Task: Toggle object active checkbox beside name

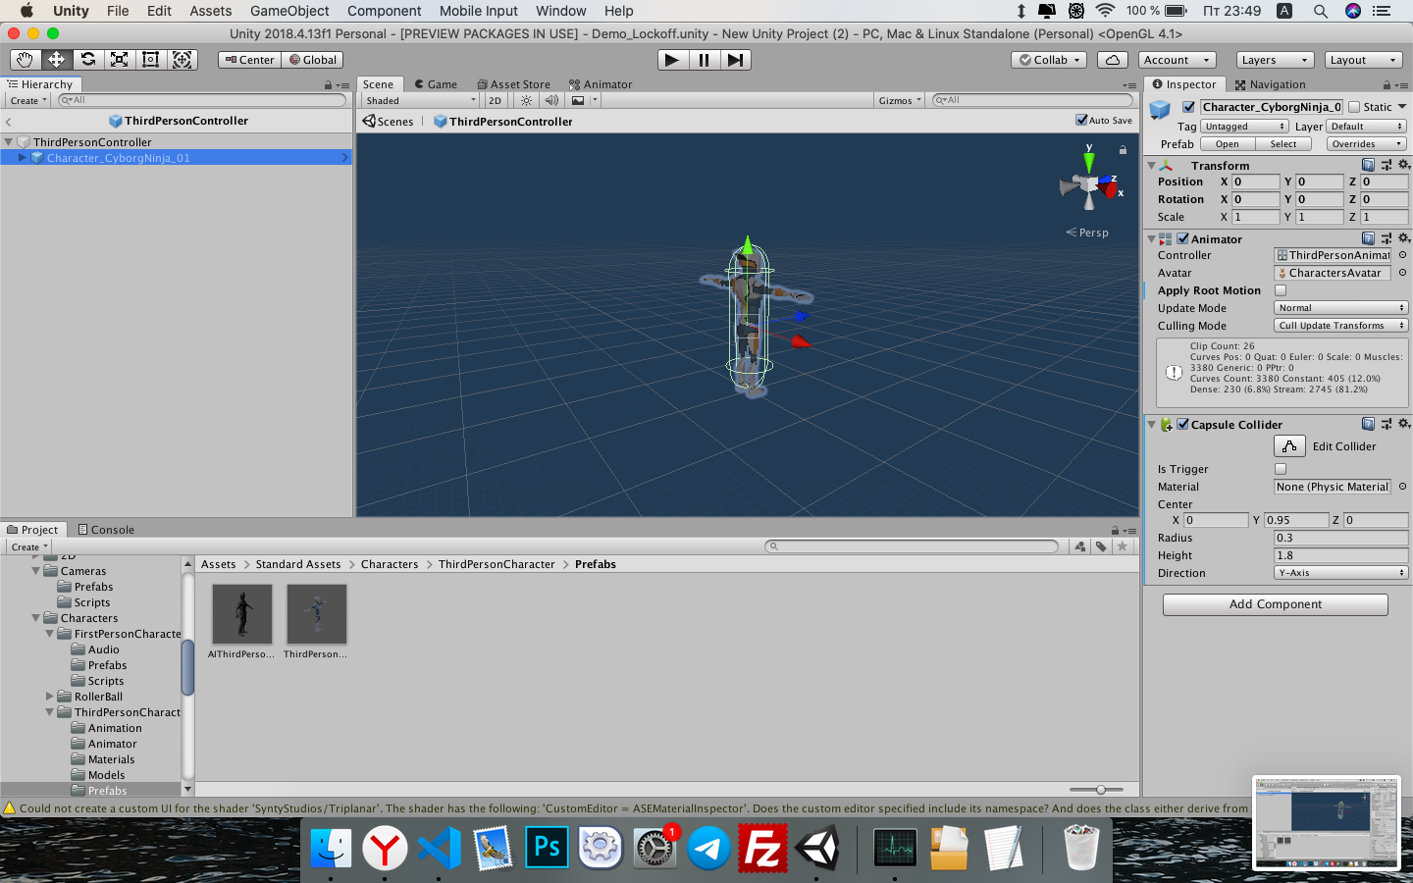Action: pyautogui.click(x=1188, y=107)
